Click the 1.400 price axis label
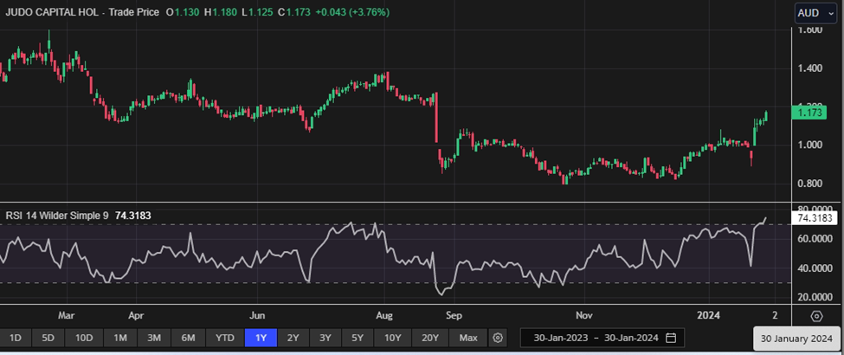Screen dimensions: 844x355 click(x=810, y=68)
